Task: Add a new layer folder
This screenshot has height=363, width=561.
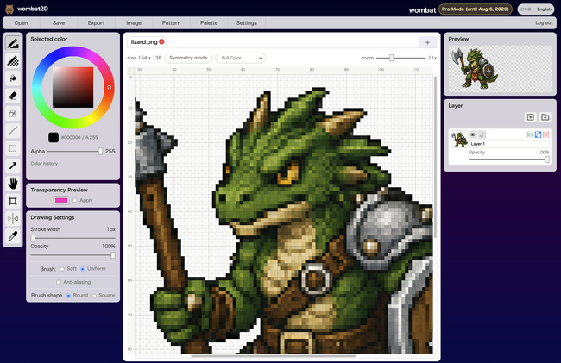Action: 545,117
